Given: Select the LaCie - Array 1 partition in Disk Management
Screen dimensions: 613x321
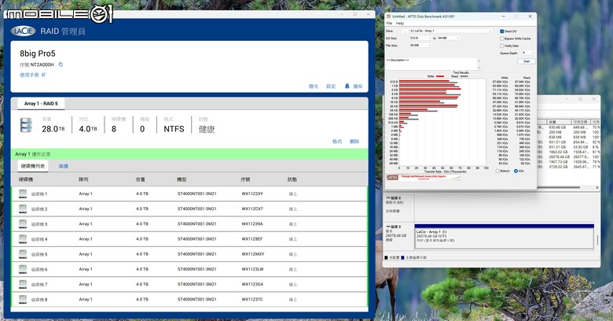Looking at the screenshot, I should [504, 236].
